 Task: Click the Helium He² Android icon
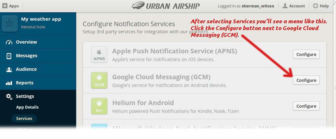click(99, 106)
